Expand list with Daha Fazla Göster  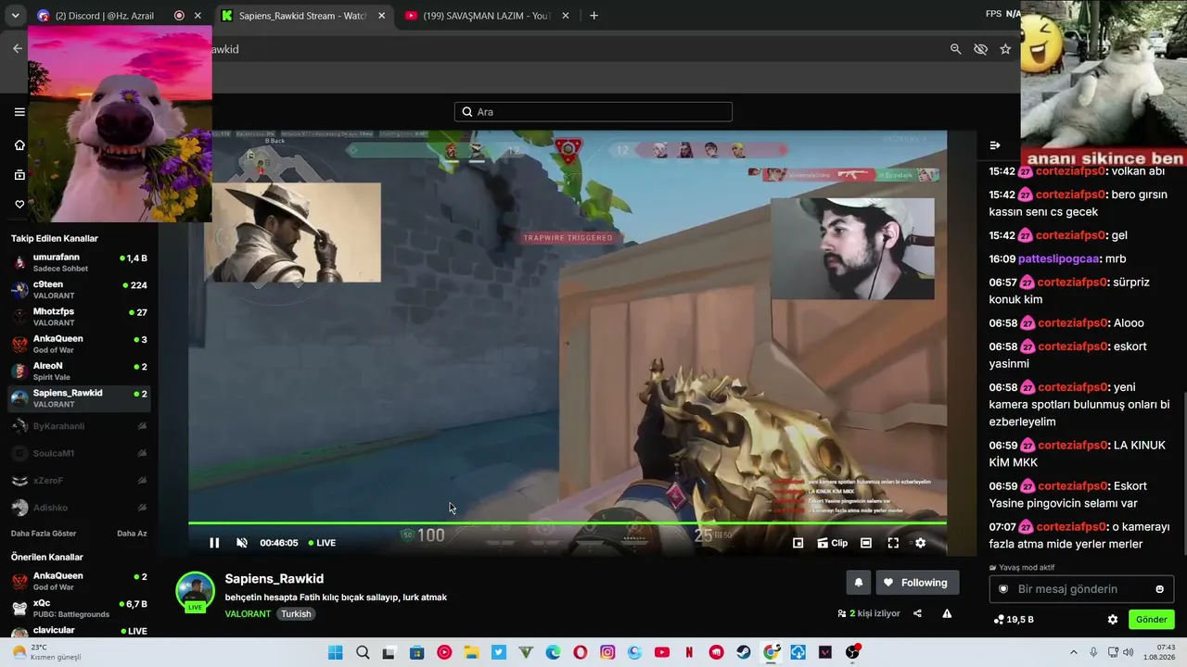tap(44, 534)
